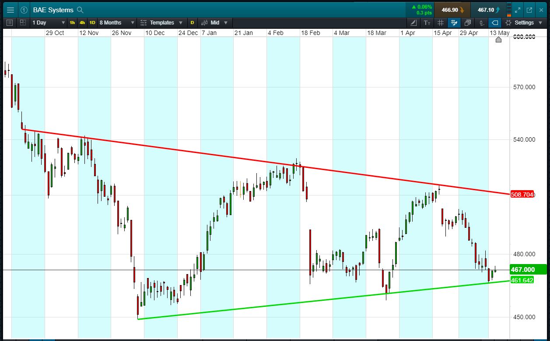Select the red trendline price label 508.704
This screenshot has width=550, height=341.
[522, 195]
